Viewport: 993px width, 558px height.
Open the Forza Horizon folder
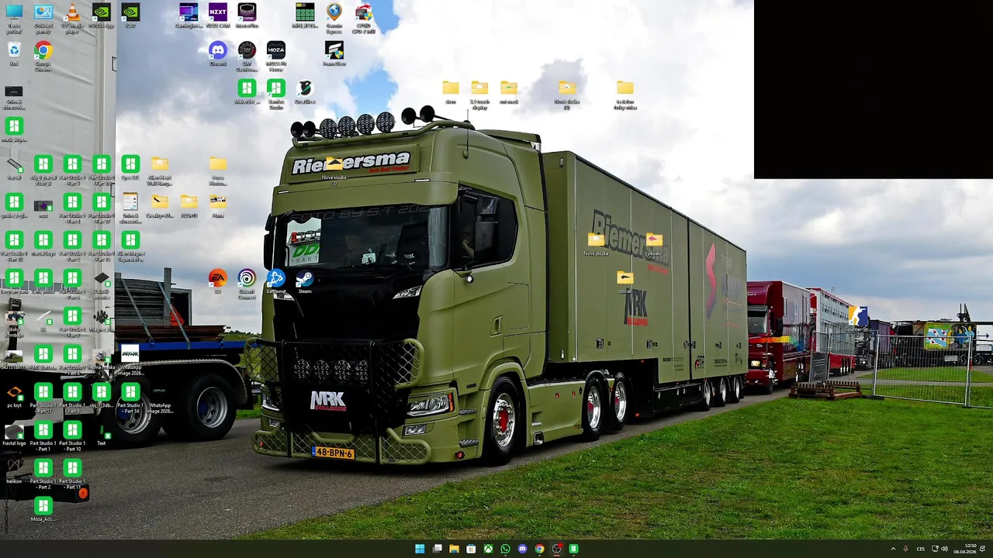(x=218, y=170)
